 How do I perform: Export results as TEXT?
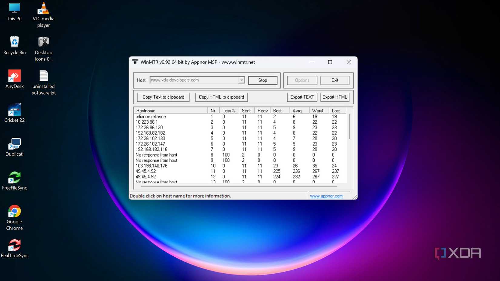302,97
